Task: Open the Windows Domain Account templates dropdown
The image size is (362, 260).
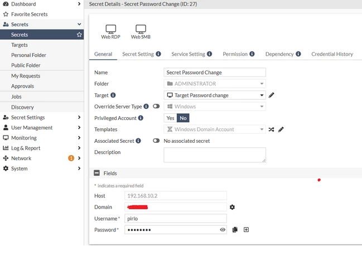Action: [x=215, y=129]
